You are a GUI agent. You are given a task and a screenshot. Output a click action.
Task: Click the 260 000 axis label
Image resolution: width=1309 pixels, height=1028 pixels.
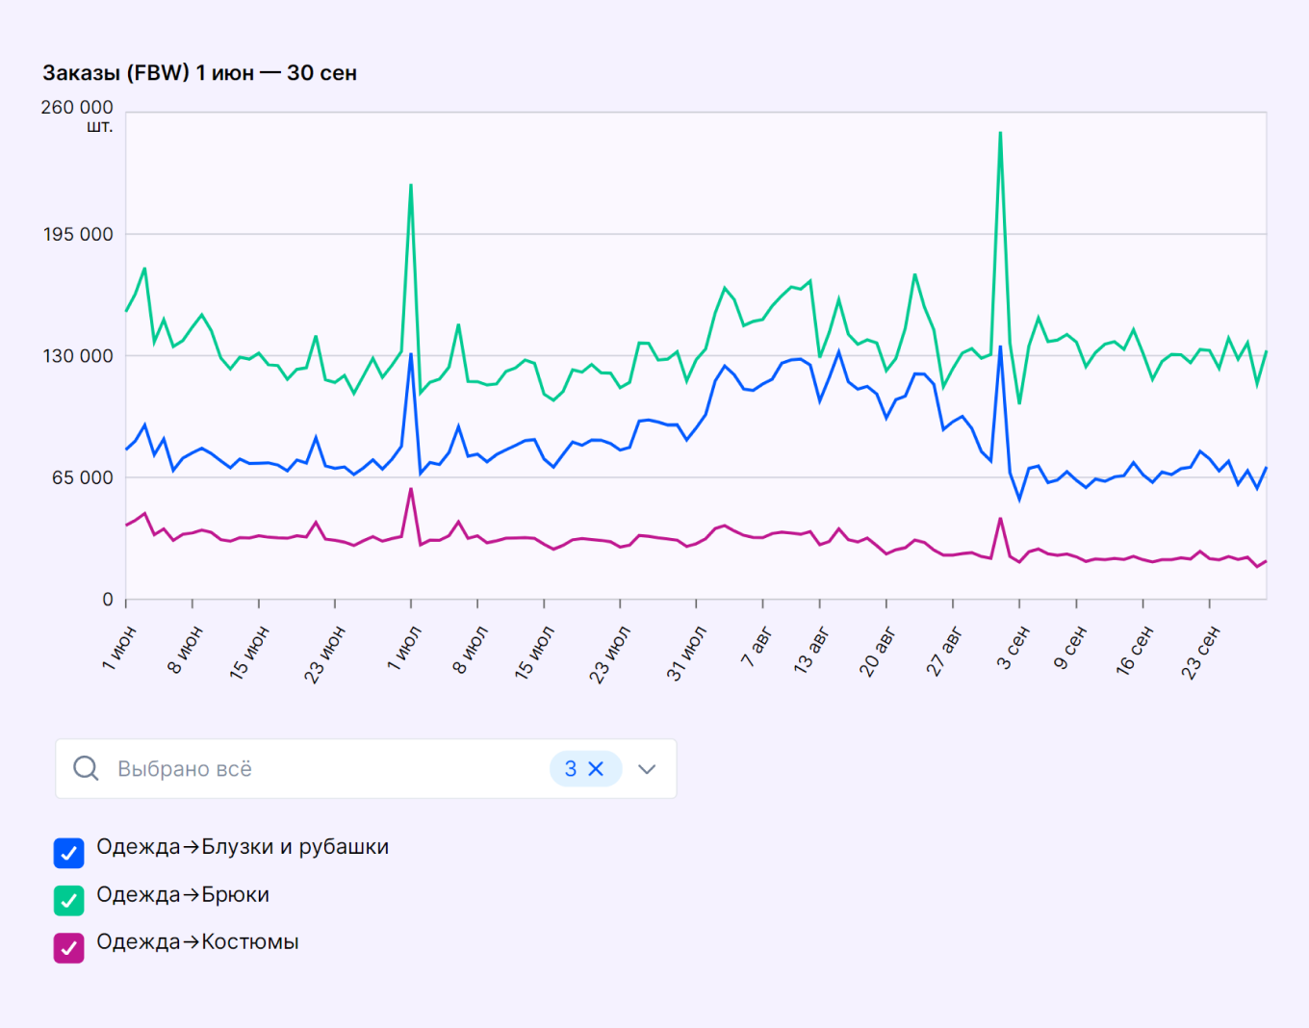point(77,107)
